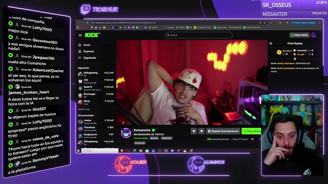This screenshot has height=184, width=328.
Task: Click the ElSalvador tag
Action: pos(167,138)
